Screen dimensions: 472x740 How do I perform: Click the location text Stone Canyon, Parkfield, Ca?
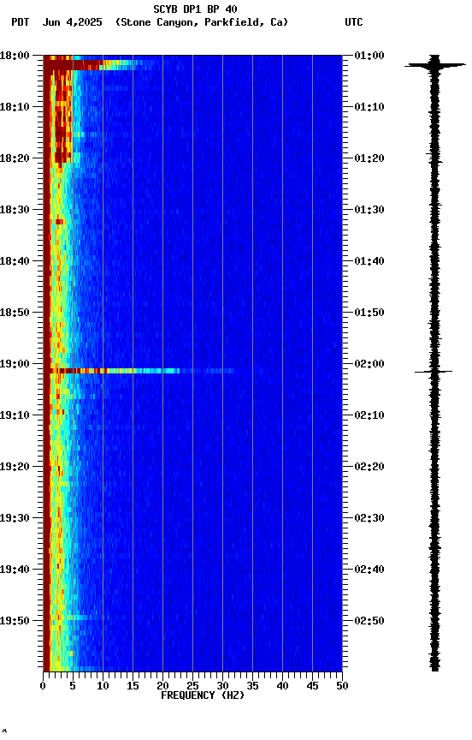[202, 22]
